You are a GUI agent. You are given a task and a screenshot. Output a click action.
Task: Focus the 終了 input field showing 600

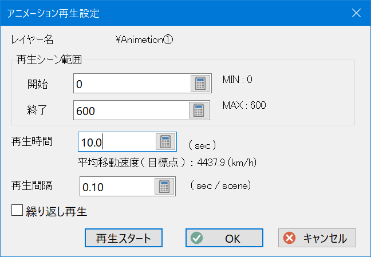coord(131,110)
